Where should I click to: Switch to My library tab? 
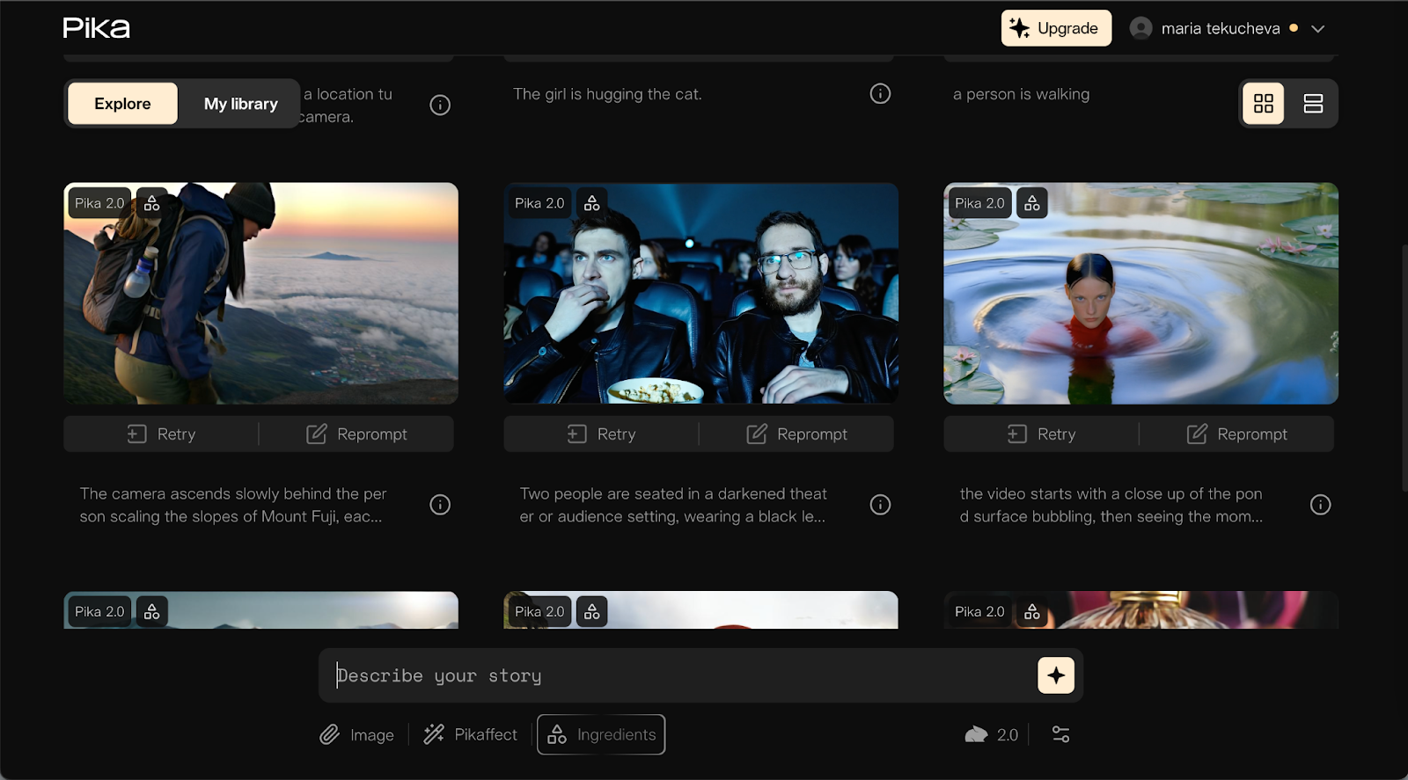click(x=240, y=104)
